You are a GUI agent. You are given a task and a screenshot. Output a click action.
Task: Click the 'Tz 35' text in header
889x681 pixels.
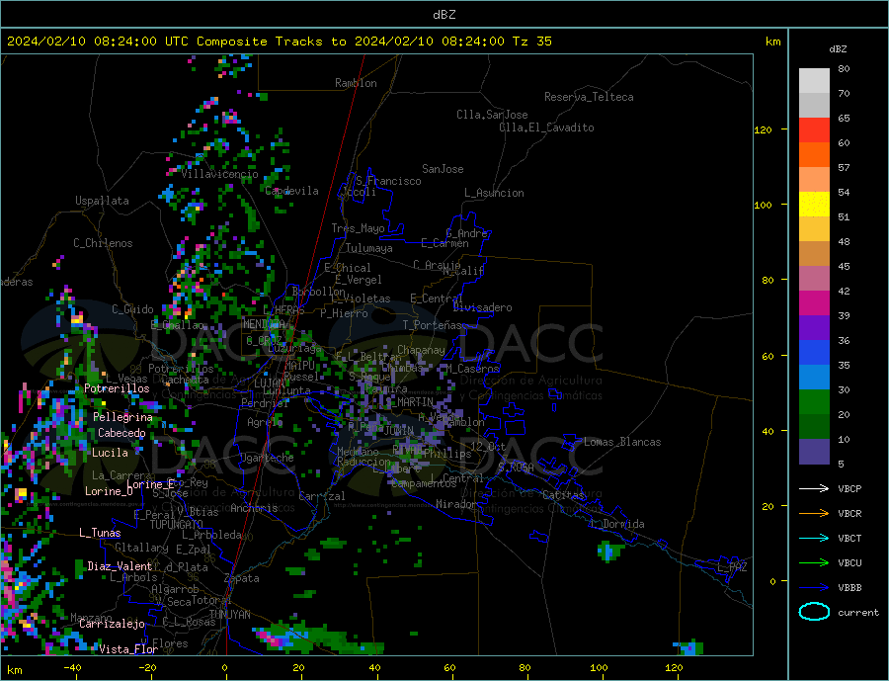coord(532,42)
